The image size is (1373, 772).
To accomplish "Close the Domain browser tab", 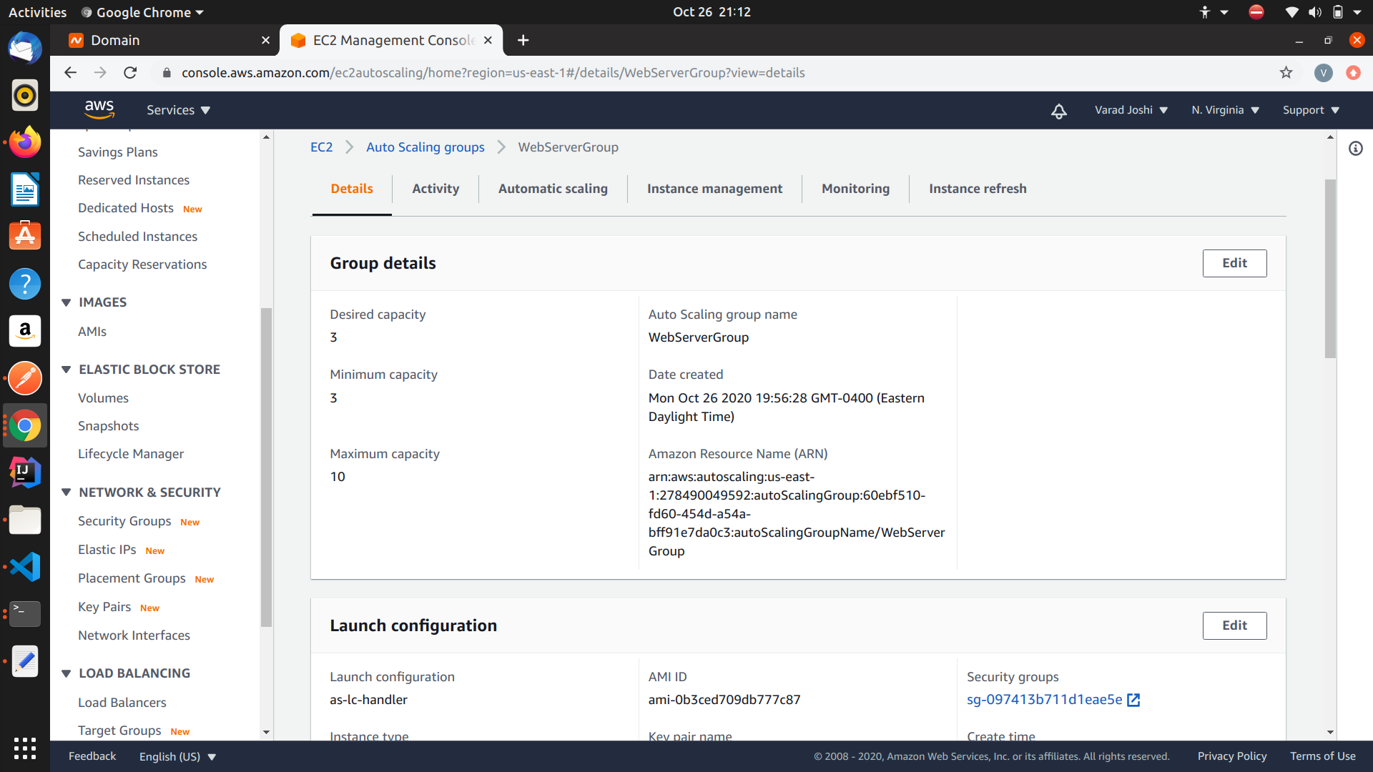I will [266, 41].
